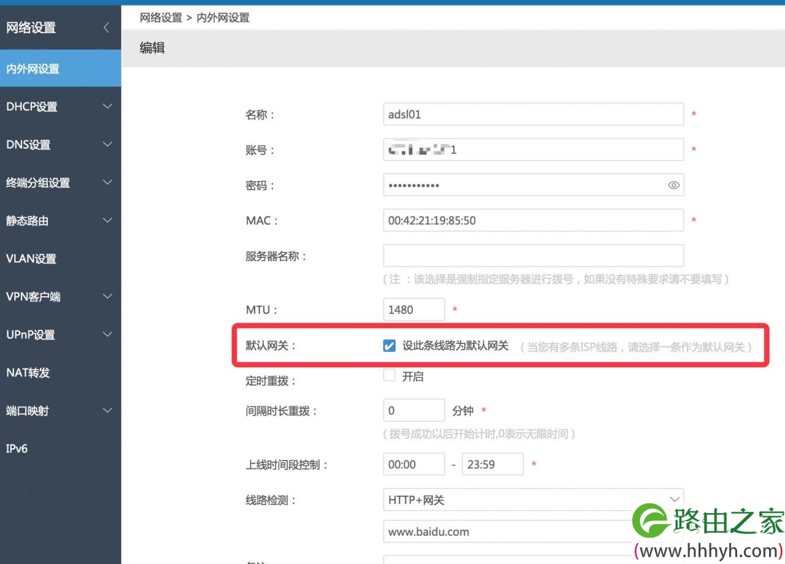This screenshot has height=564, width=785.
Task: Click the 上线时间段控制： label
Action: (288, 465)
